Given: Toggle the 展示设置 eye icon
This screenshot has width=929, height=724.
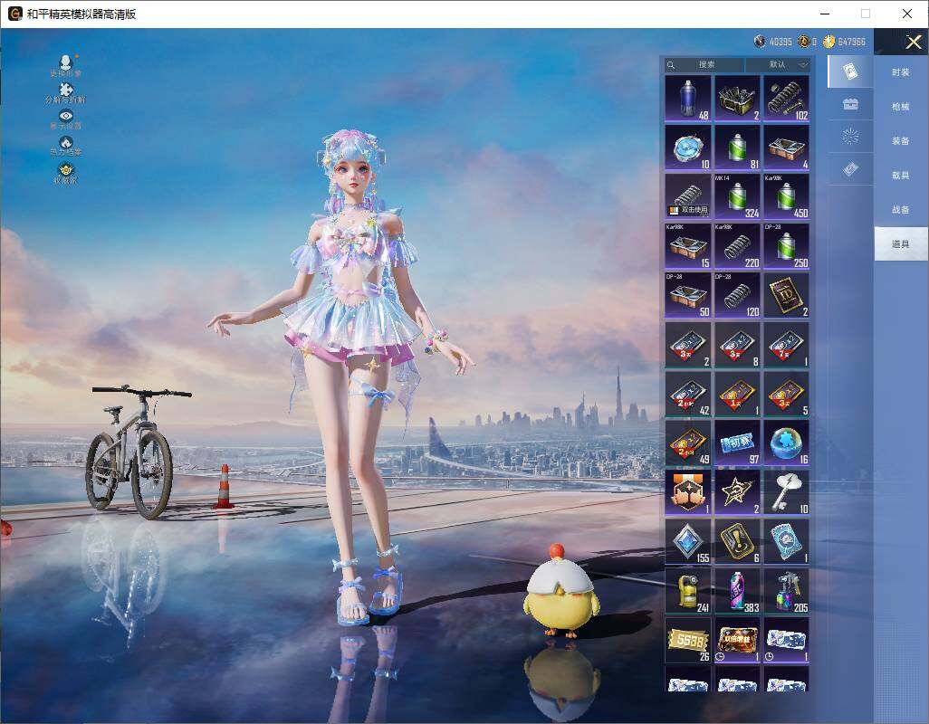Looking at the screenshot, I should tap(66, 119).
